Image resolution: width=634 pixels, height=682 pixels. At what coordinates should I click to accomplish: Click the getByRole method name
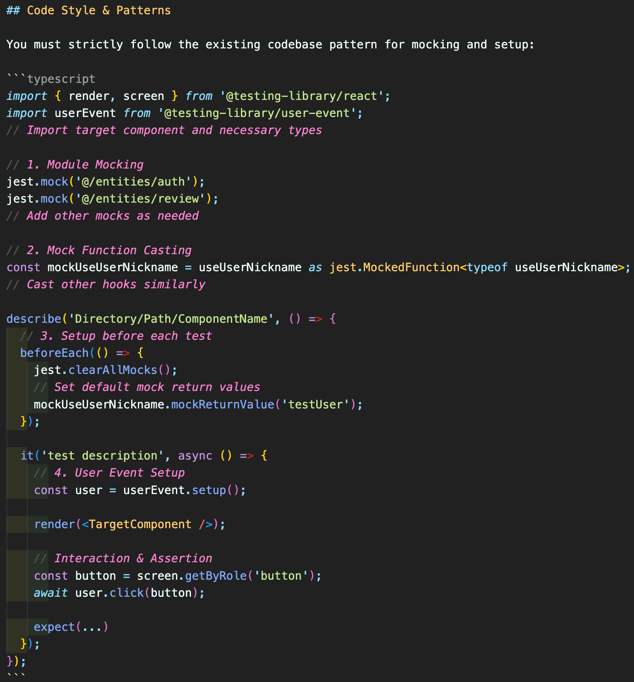coord(216,576)
